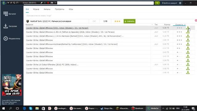
Task: Sort results by Название column
Action: [x=30, y=25]
